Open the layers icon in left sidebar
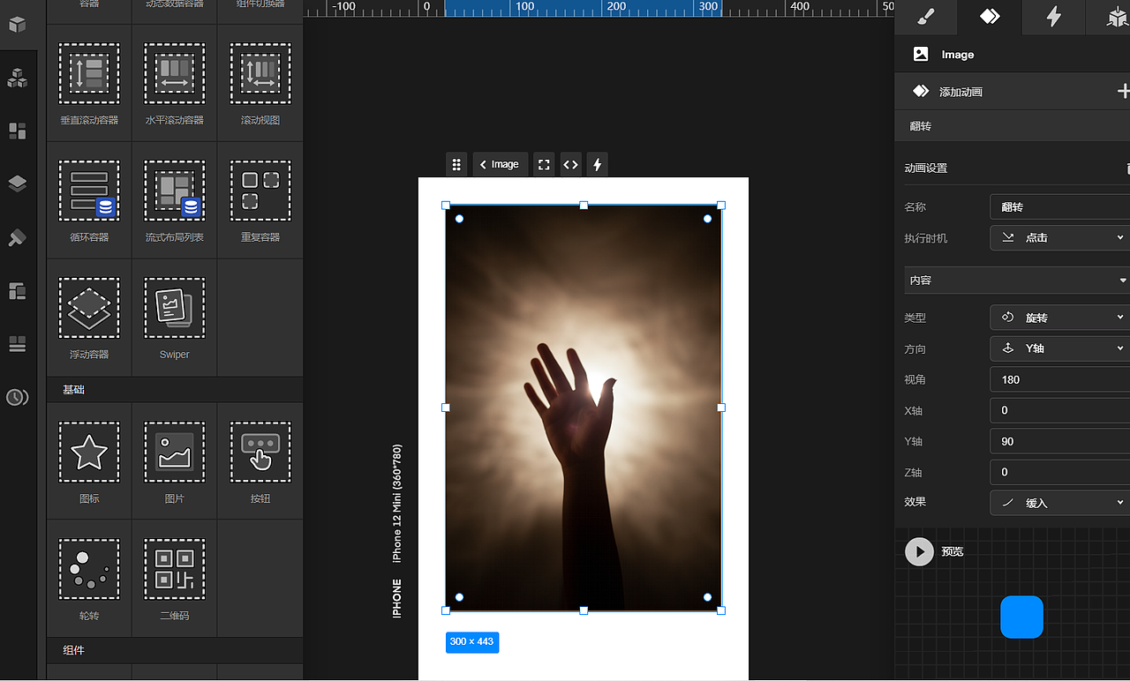Image resolution: width=1130 pixels, height=681 pixels. [x=17, y=183]
